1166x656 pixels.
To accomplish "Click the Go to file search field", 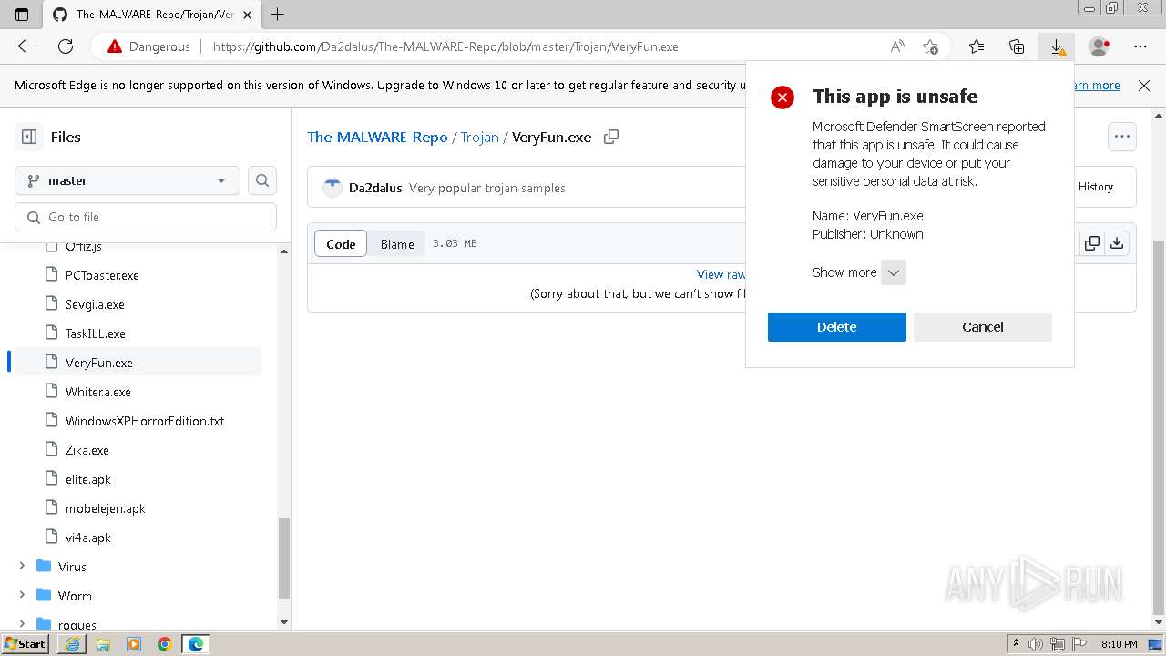I will pos(146,217).
